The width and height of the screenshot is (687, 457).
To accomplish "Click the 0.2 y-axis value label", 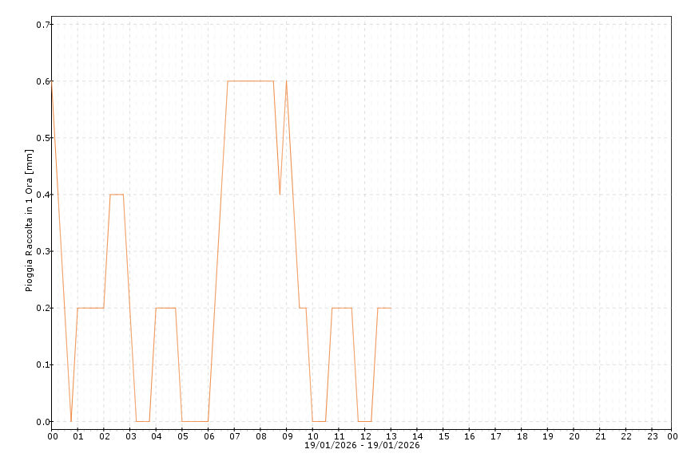I will tap(43, 308).
